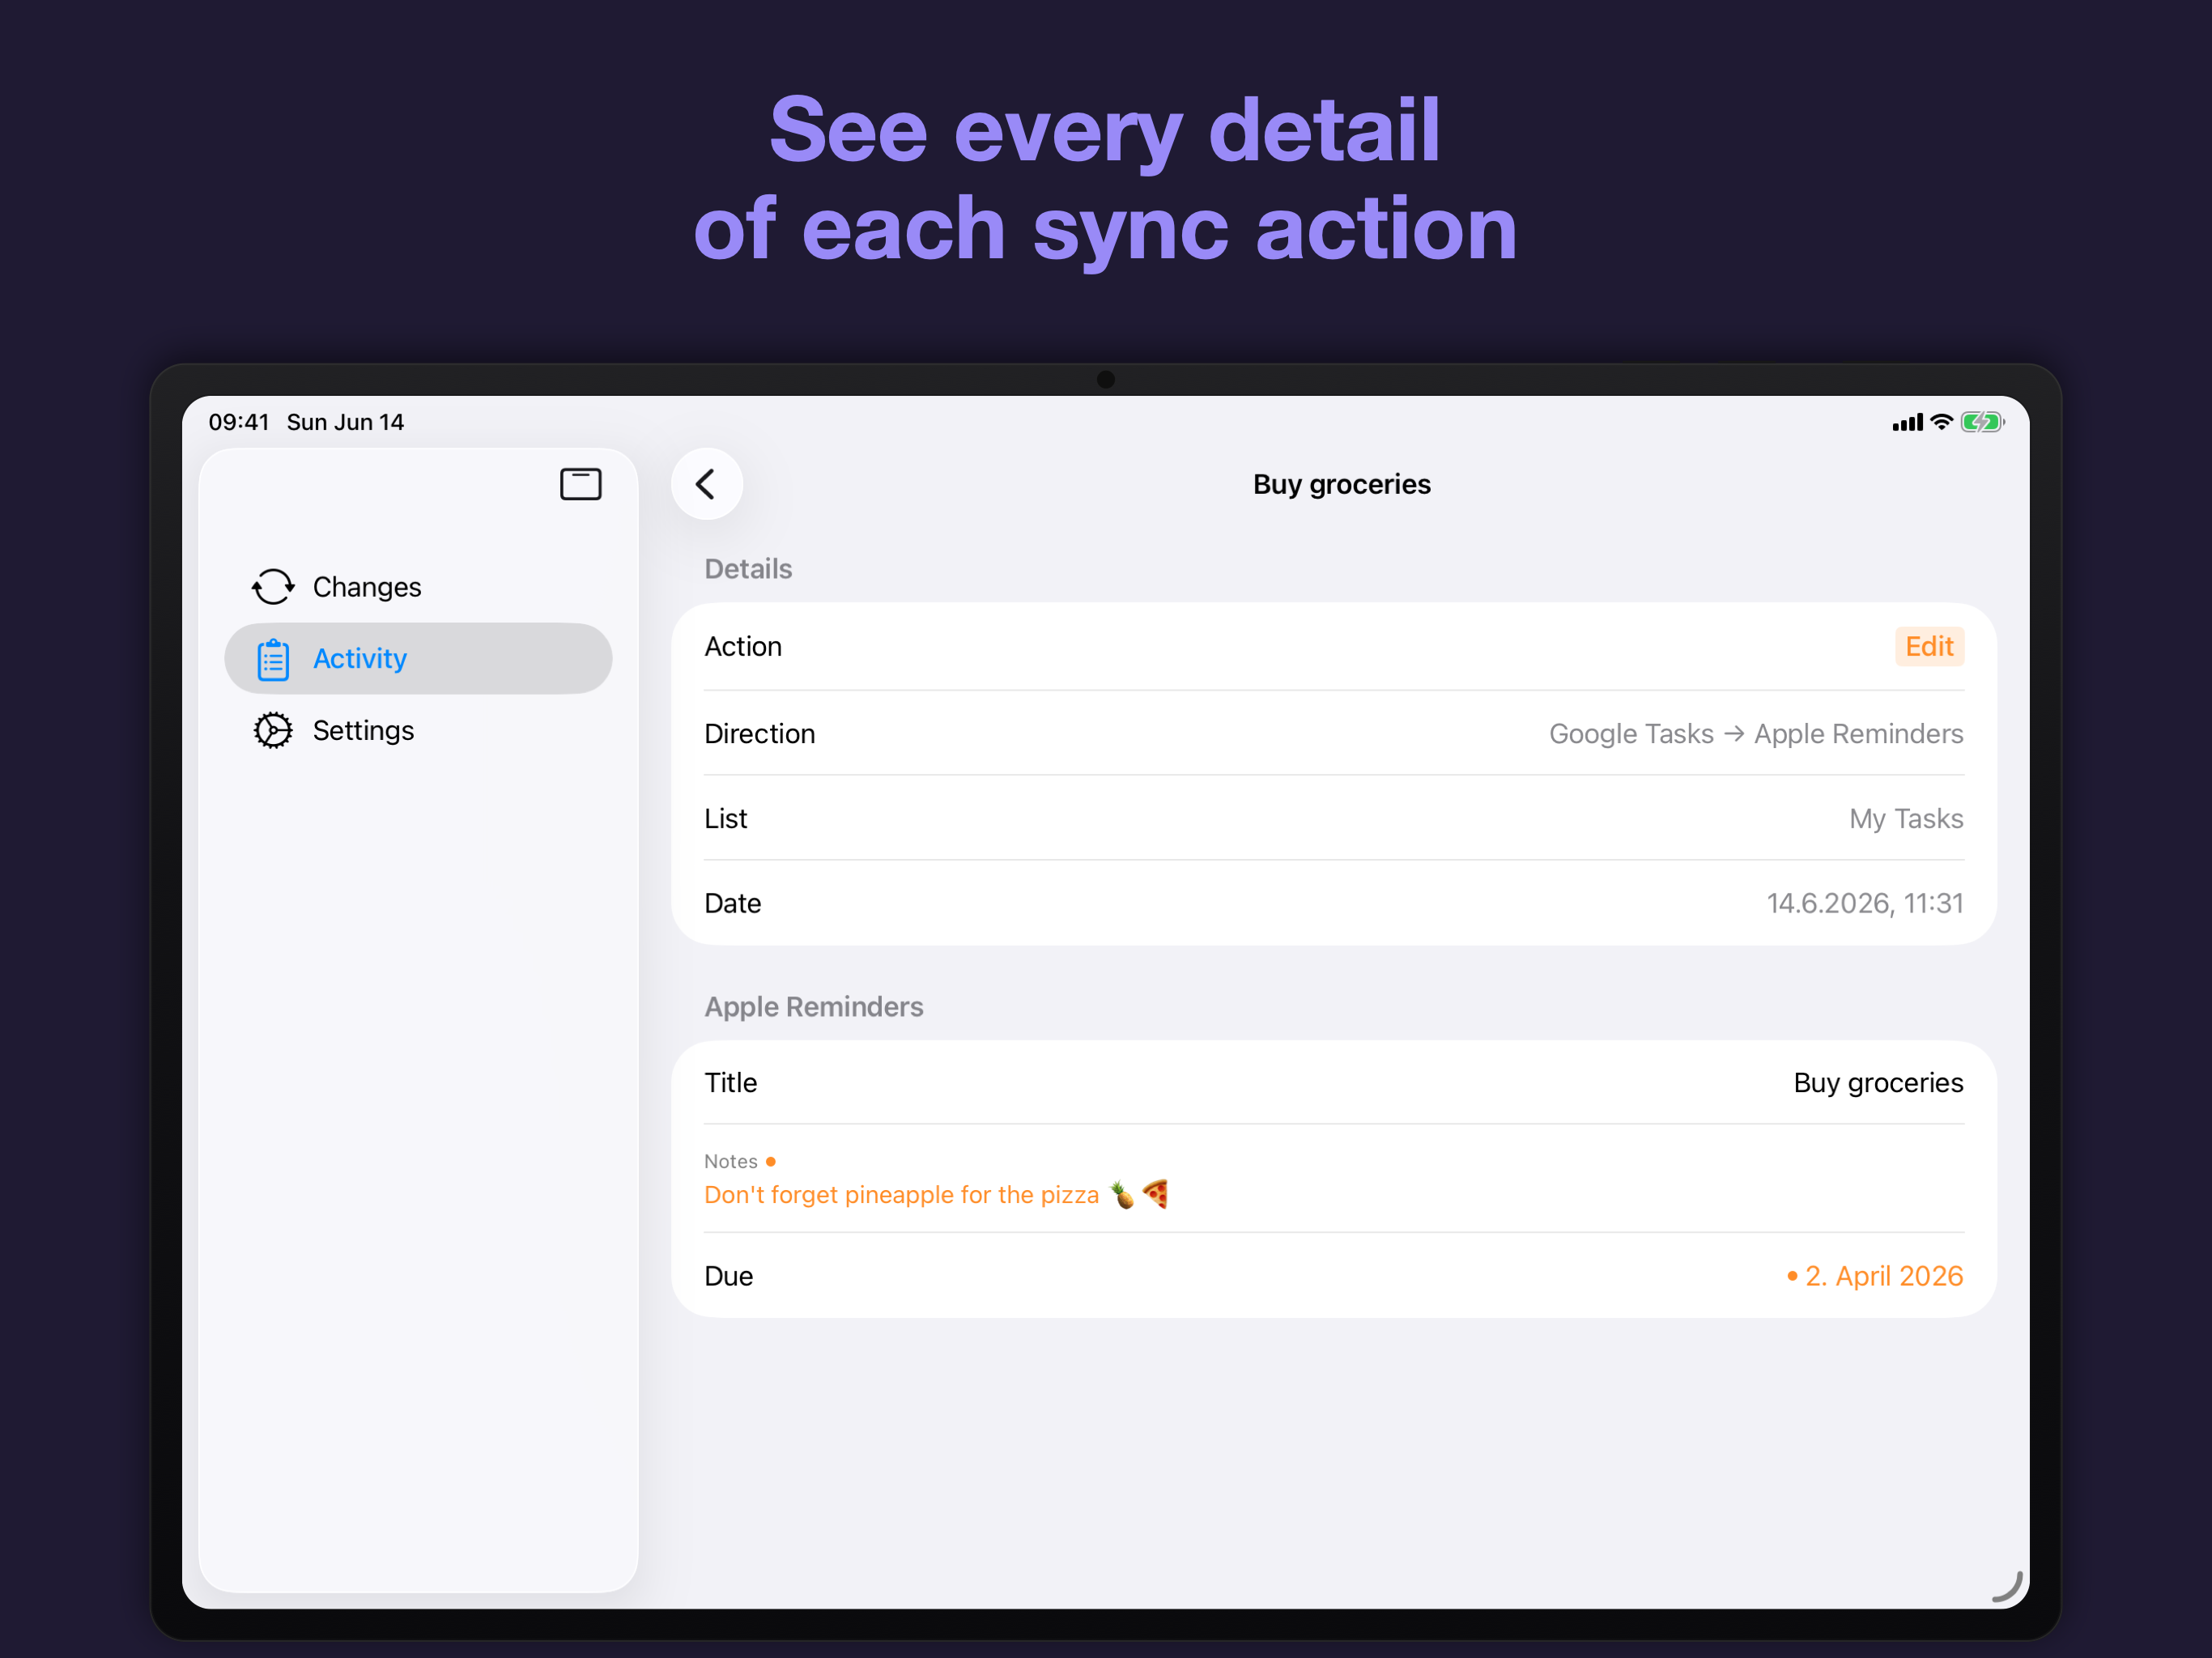The image size is (2212, 1658).
Task: Click the List row label
Action: point(726,819)
